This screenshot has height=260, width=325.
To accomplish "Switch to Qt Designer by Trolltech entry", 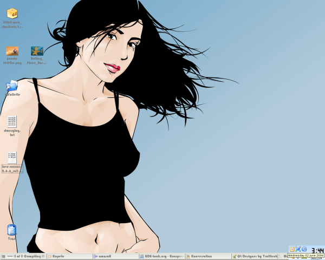I will click(255, 256).
